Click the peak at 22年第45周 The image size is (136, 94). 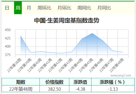(x=92, y=33)
